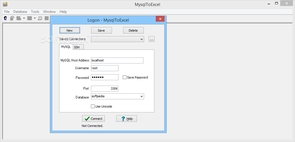Click the Save connection button
This screenshot has width=295, height=142.
[x=101, y=30]
